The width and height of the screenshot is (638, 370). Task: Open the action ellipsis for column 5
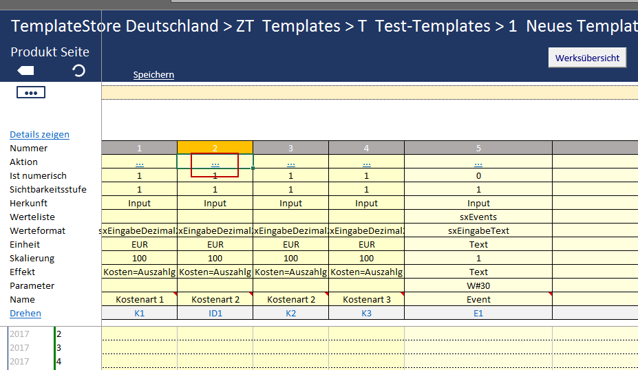478,162
